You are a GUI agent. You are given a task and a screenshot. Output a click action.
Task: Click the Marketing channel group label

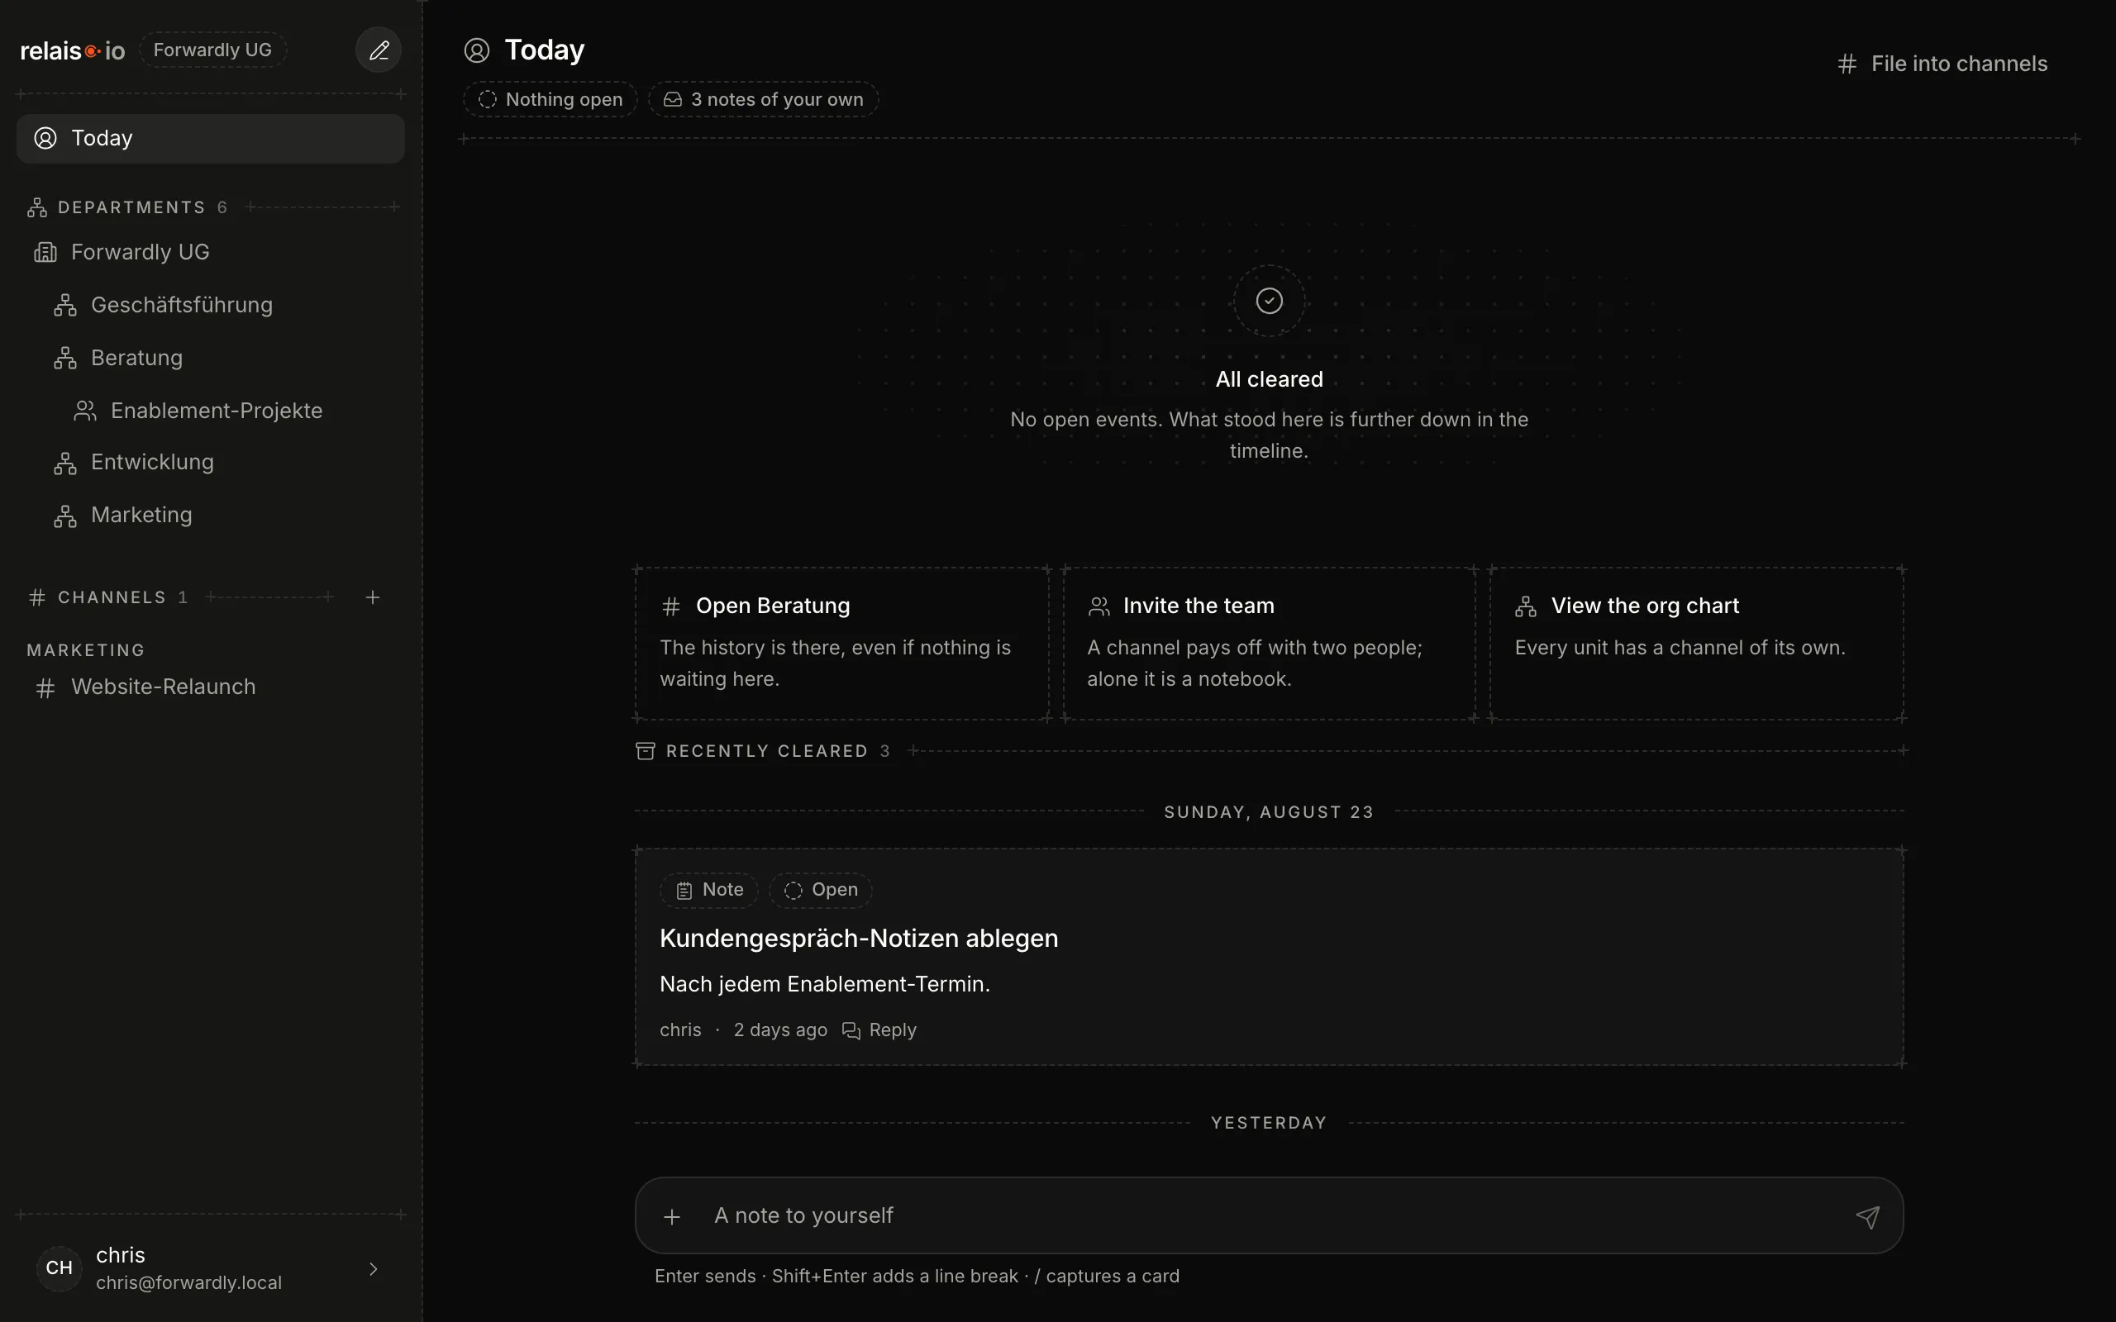(86, 650)
